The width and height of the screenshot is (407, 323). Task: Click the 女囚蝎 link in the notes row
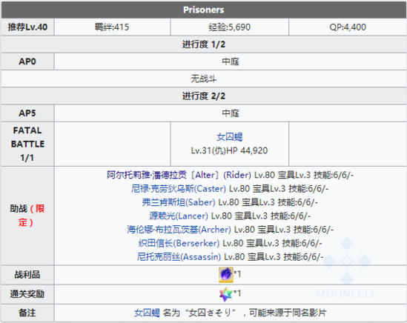pyautogui.click(x=147, y=313)
